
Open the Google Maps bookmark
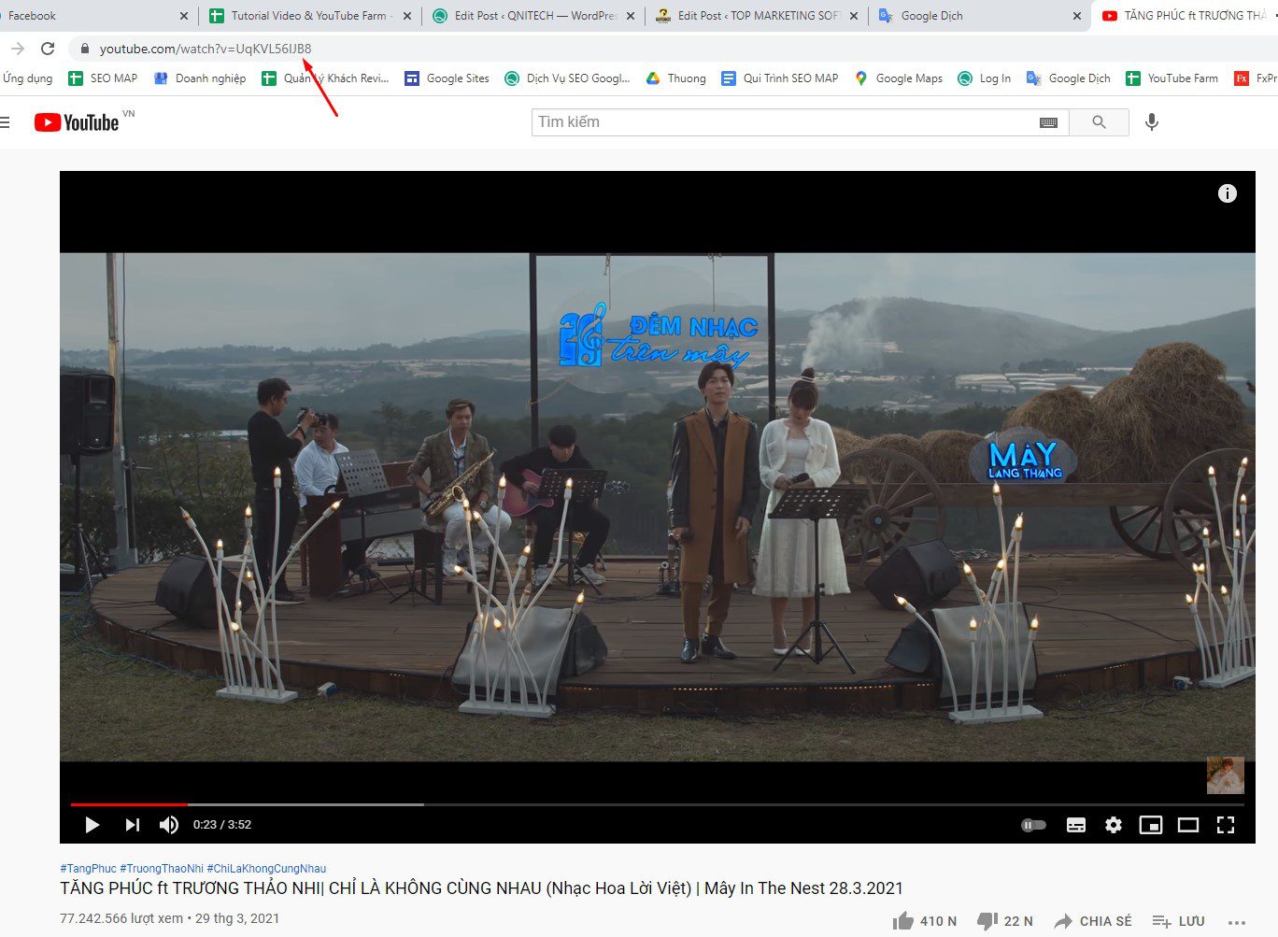(899, 78)
